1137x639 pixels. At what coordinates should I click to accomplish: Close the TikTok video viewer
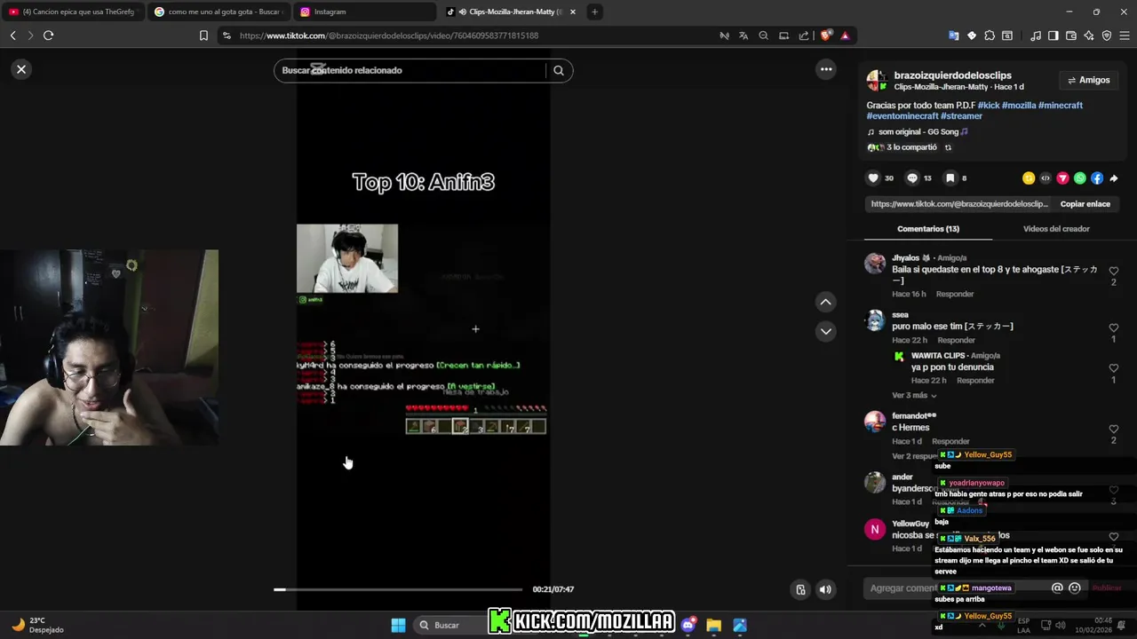point(21,69)
